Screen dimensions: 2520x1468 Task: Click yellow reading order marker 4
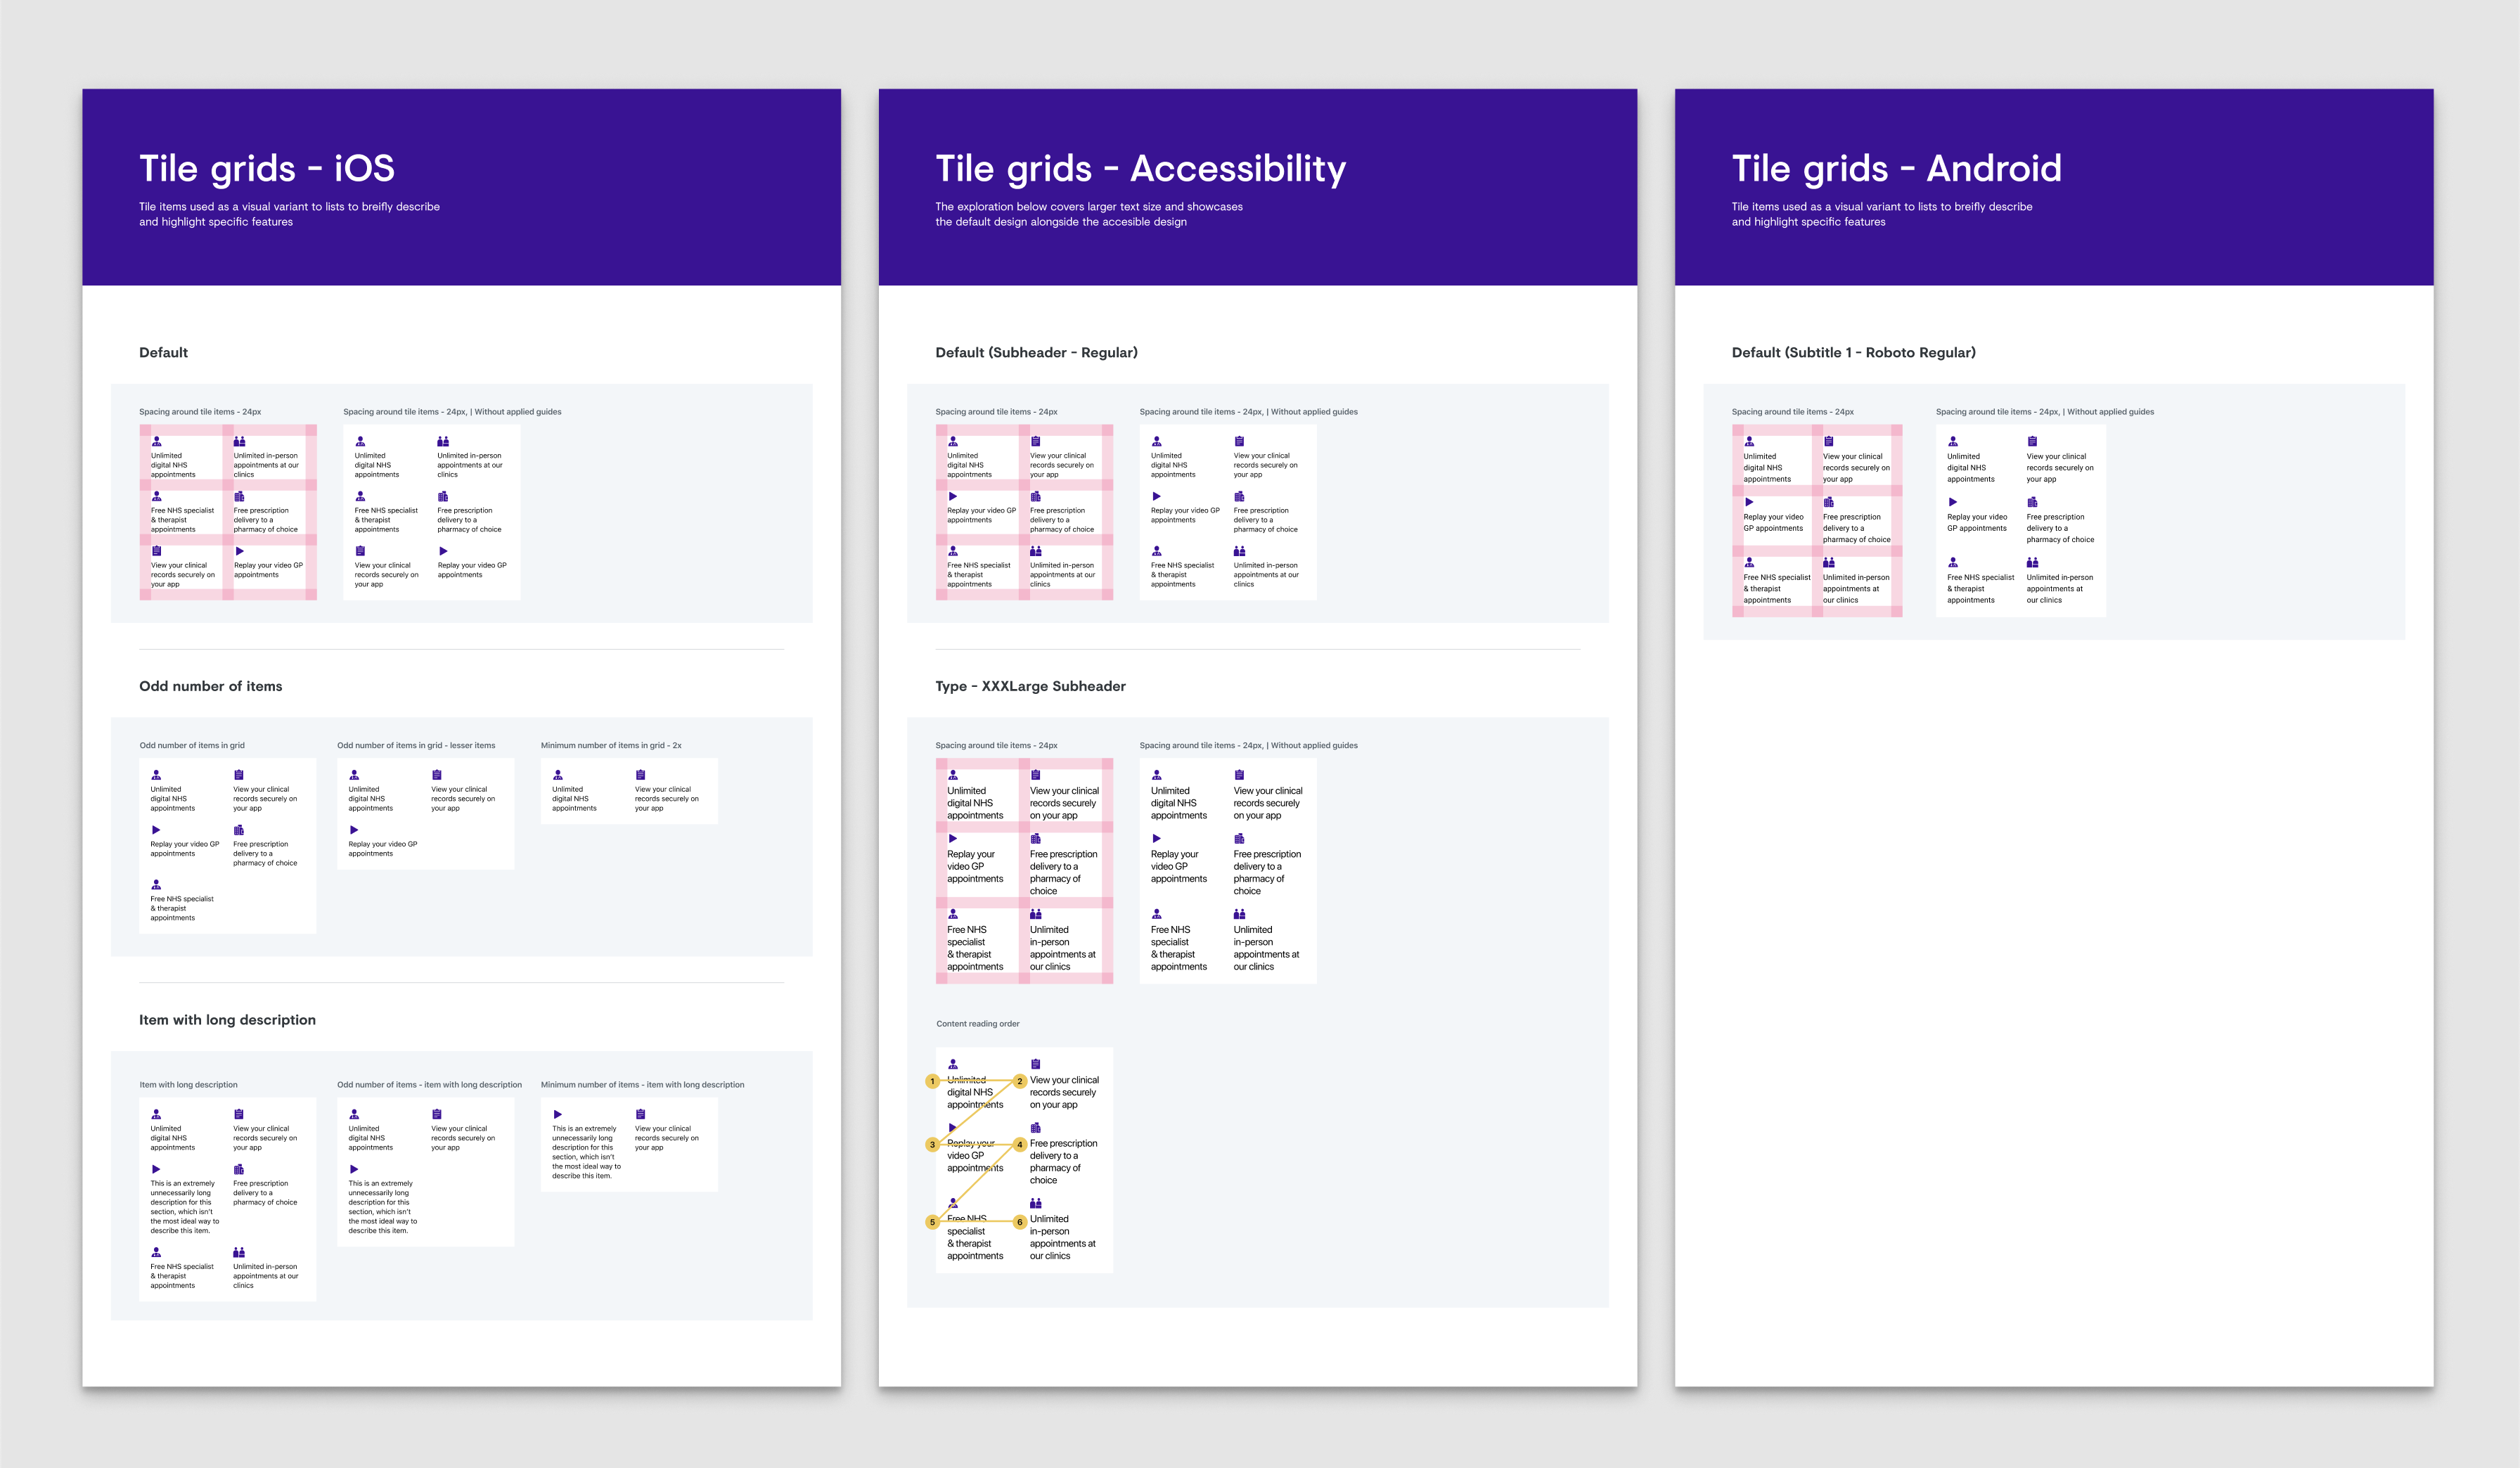click(x=1019, y=1144)
